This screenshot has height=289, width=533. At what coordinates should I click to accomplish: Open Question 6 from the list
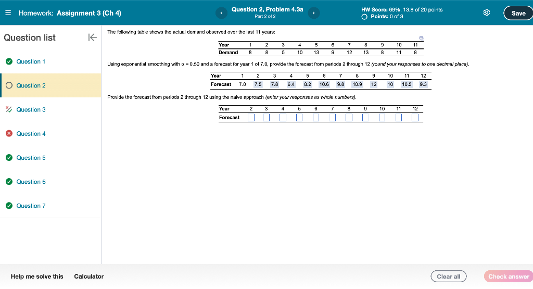pos(31,182)
